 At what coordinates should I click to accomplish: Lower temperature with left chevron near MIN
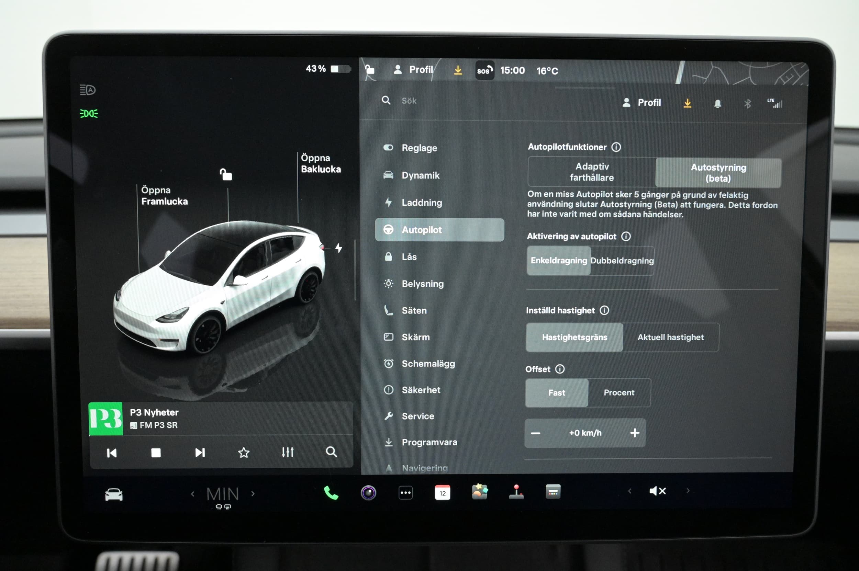[192, 494]
